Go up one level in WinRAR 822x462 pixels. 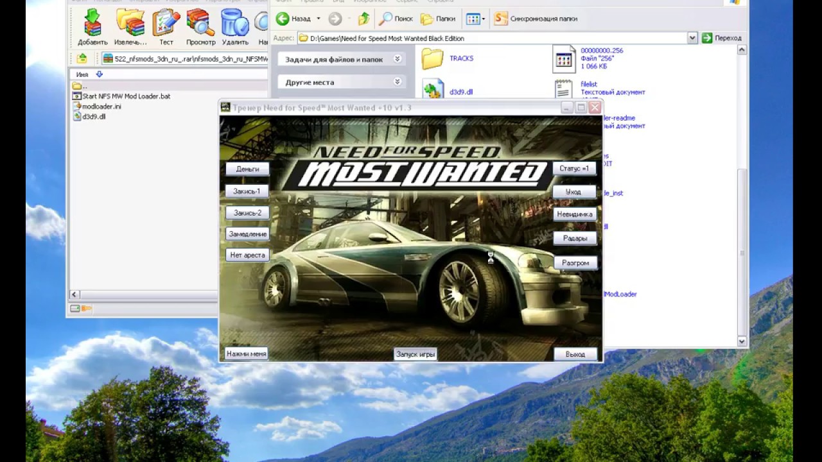(82, 58)
